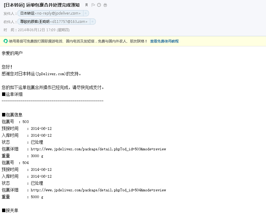Click the email date 2014年06月12日 17:09
Image resolution: width=266 pixels, height=216 pixels.
point(44,30)
